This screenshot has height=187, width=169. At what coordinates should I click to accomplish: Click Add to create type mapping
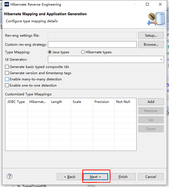tap(151, 102)
